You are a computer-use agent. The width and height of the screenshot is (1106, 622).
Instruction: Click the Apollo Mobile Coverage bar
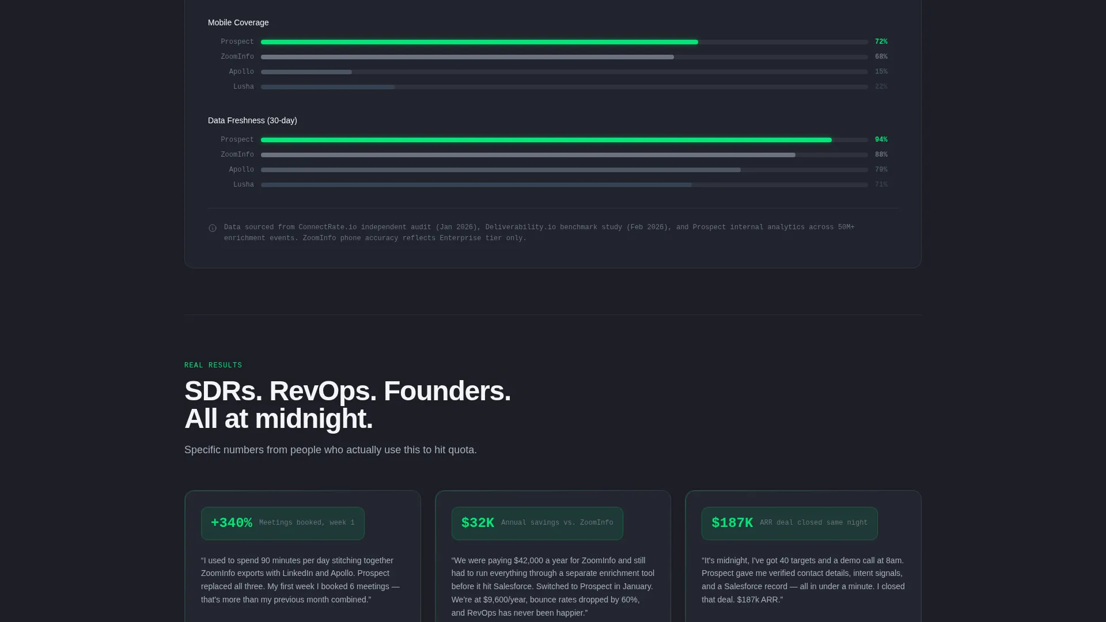tap(565, 72)
